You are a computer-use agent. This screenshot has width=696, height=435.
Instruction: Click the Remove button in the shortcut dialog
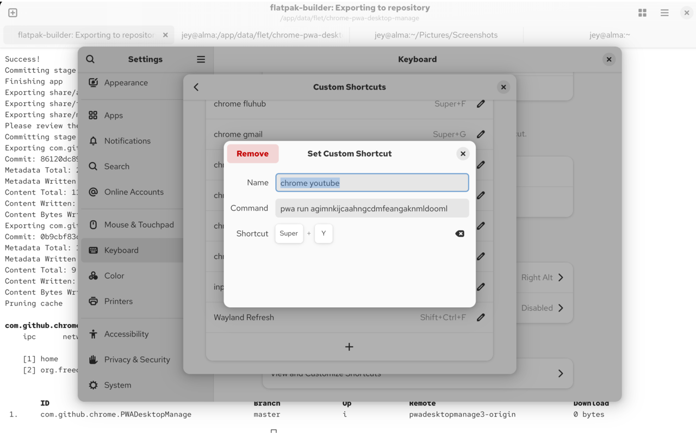(x=252, y=154)
